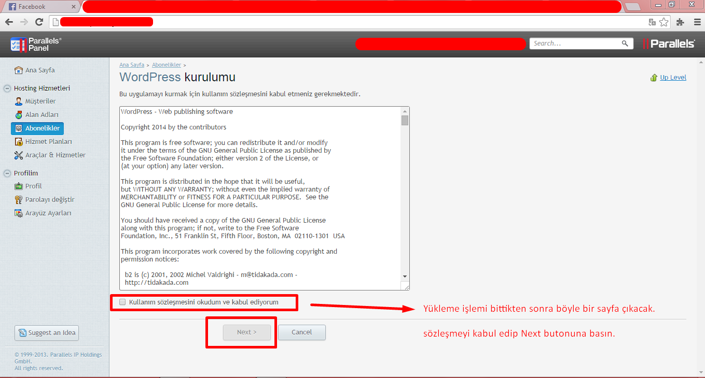This screenshot has height=378, width=705.
Task: Click the Parallels Panel logo icon
Action: [18, 45]
